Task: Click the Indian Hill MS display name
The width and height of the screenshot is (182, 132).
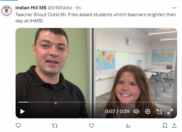Action: (x=31, y=8)
